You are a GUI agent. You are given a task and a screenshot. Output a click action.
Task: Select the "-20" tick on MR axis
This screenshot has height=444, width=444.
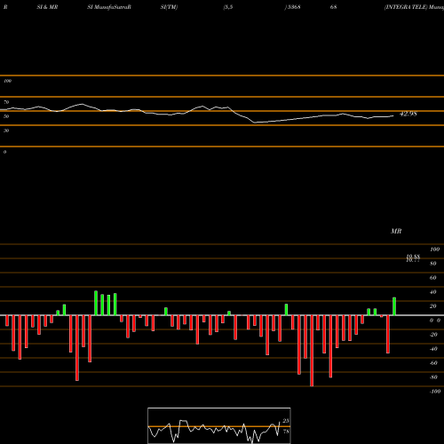(x=433, y=335)
